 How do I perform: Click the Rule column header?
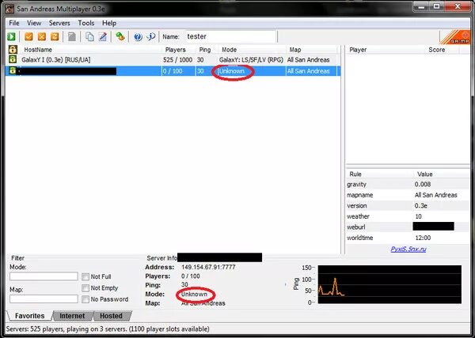[x=379, y=175]
